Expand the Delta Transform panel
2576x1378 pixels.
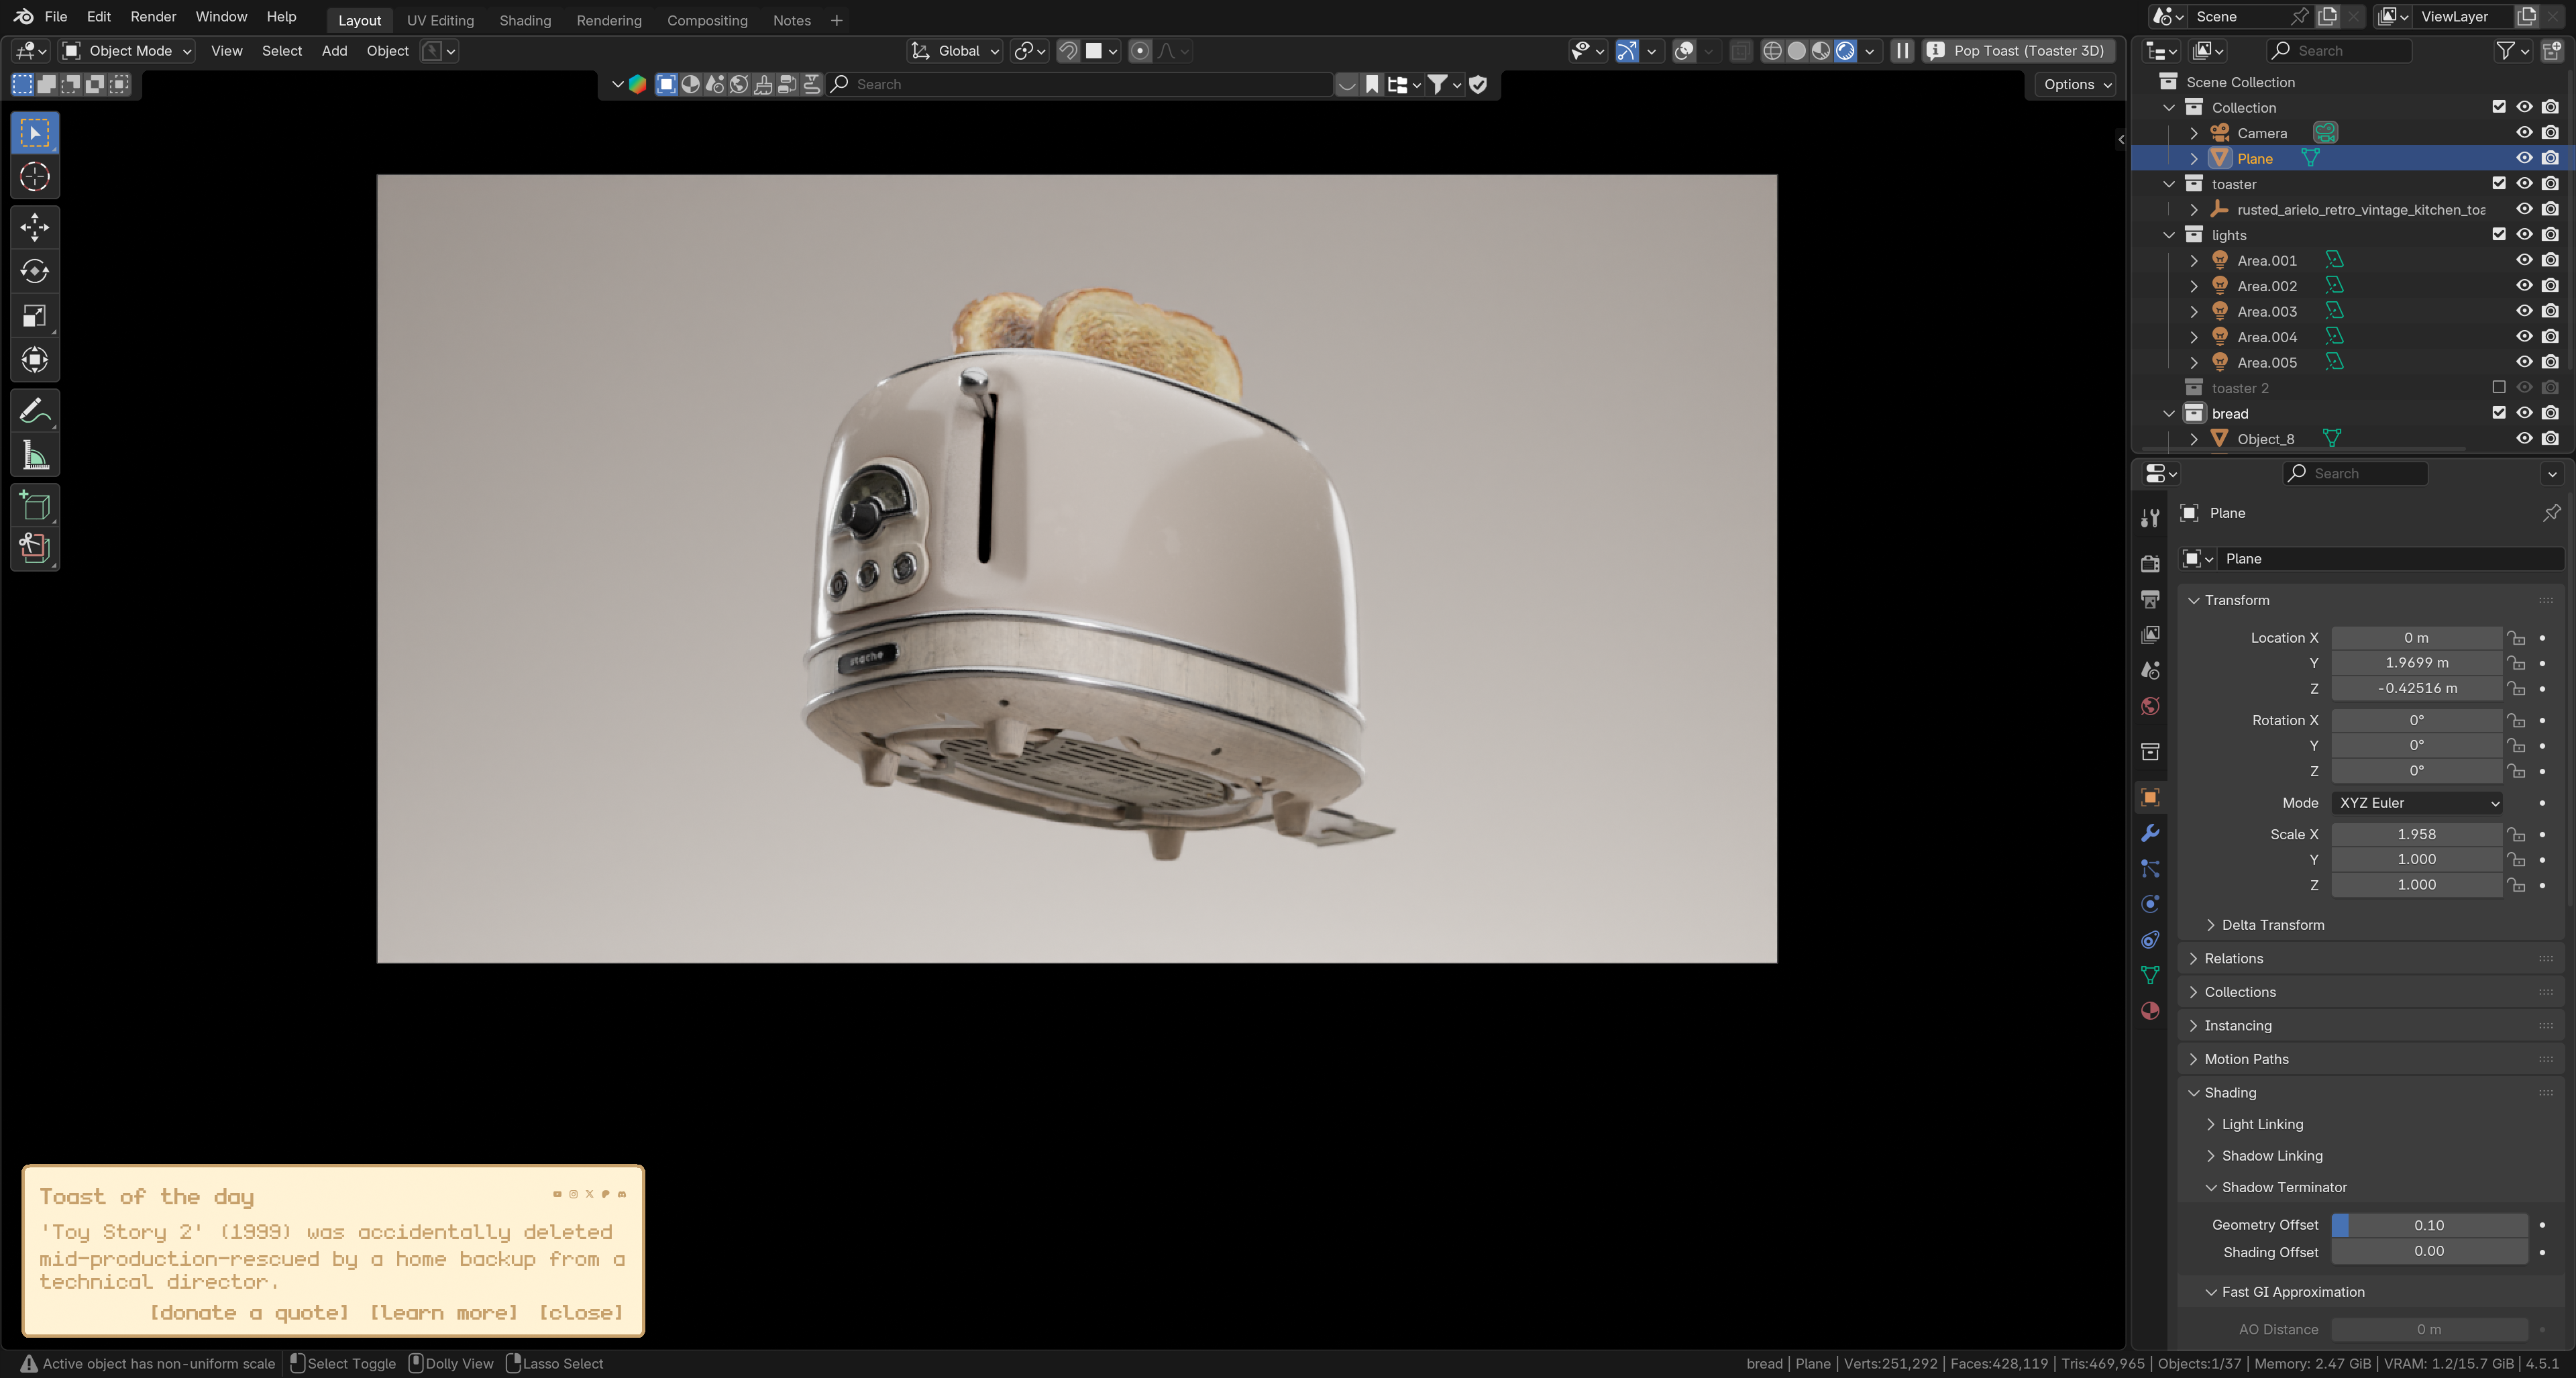click(x=2272, y=925)
